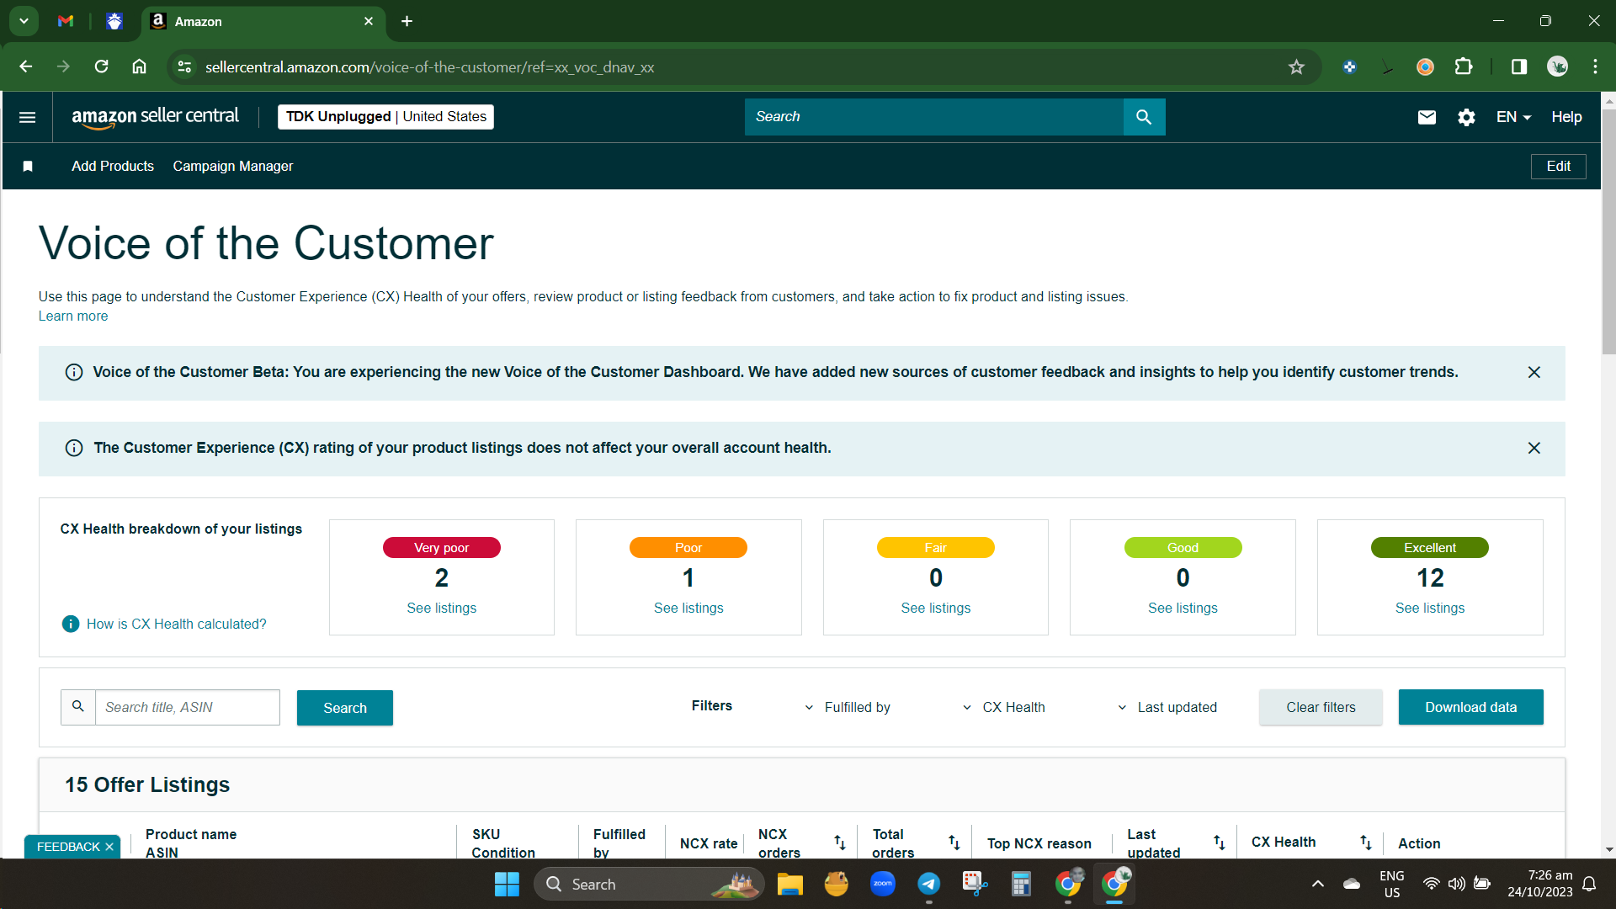The width and height of the screenshot is (1616, 909).
Task: Dismiss the CX rating account health banner
Action: click(1534, 448)
